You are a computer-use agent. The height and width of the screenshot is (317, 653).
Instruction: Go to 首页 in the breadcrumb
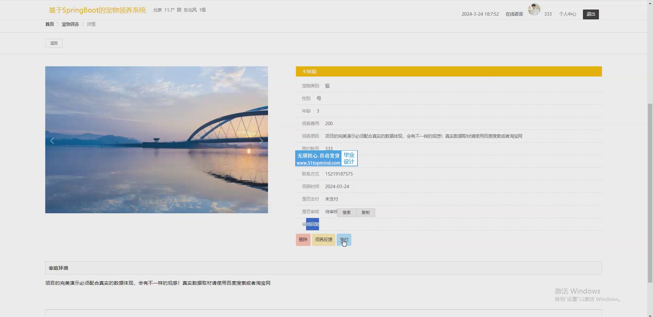50,24
